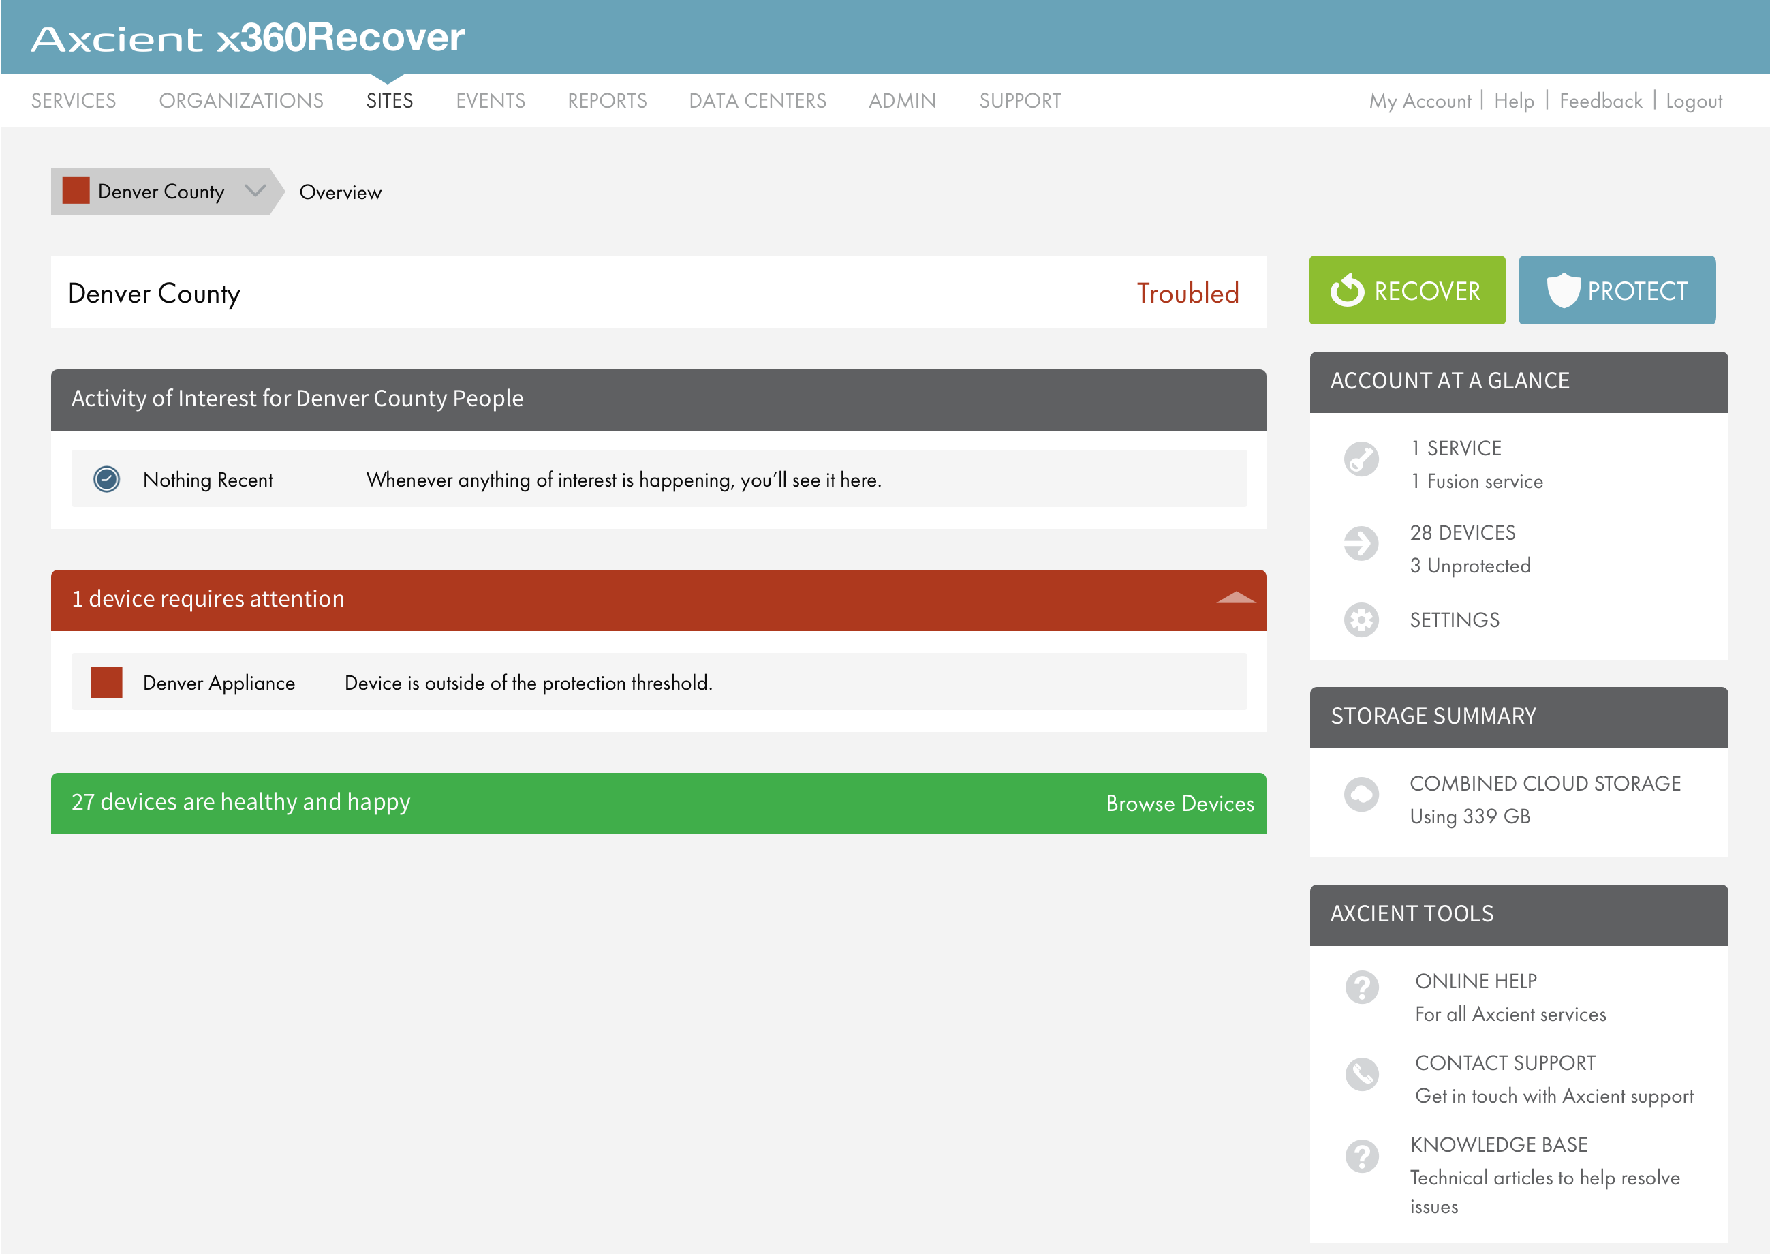The height and width of the screenshot is (1254, 1770).
Task: Click the Knowledge Base question icon
Action: (x=1362, y=1156)
